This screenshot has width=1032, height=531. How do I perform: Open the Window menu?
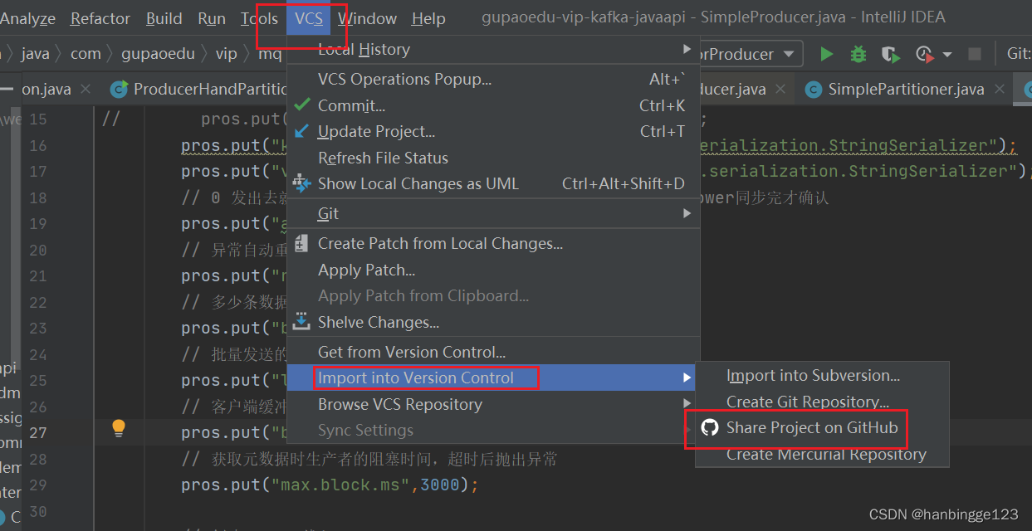pos(367,18)
